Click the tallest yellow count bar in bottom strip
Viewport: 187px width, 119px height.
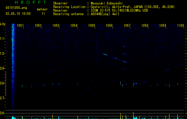click(x=133, y=115)
